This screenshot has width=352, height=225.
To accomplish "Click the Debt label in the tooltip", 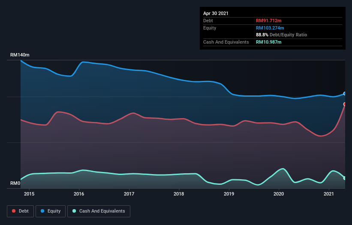I will (x=208, y=21).
